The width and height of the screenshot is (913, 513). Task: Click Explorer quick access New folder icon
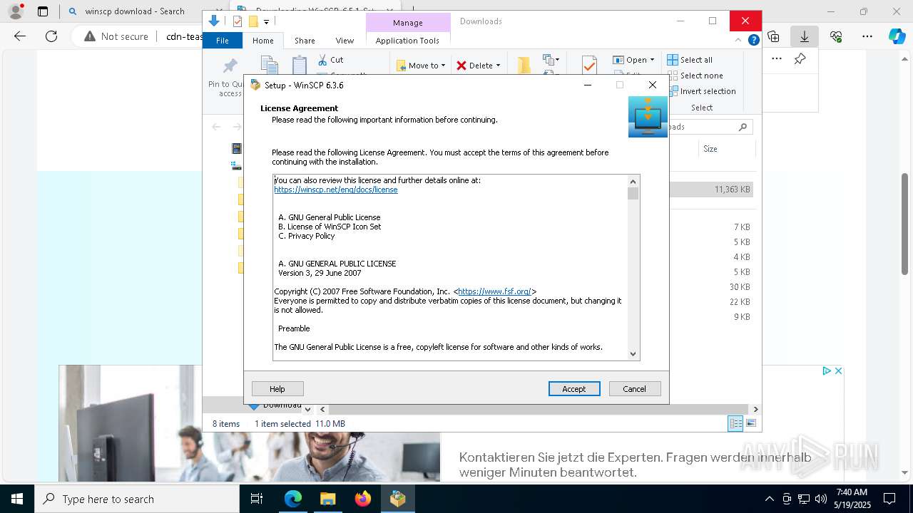253,21
